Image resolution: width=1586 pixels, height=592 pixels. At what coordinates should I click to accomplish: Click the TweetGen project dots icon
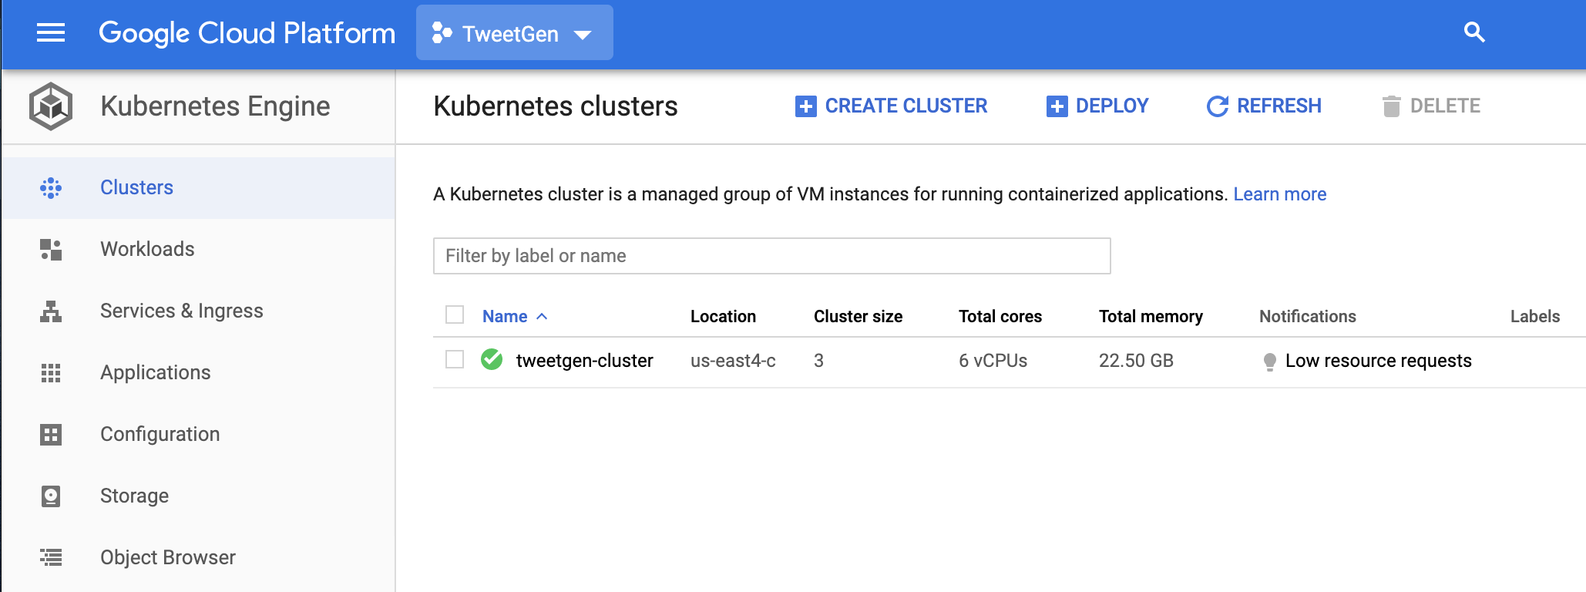click(x=442, y=33)
